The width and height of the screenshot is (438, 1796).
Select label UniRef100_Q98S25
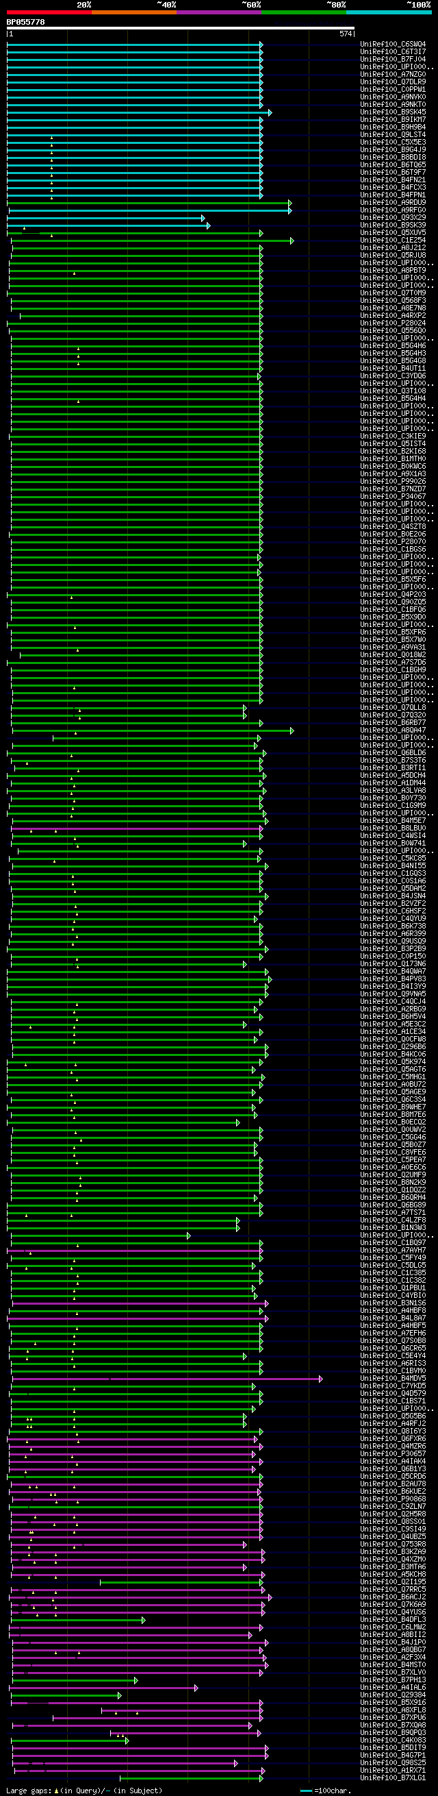pos(393,1762)
